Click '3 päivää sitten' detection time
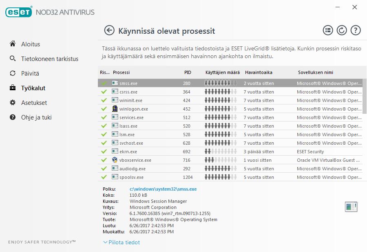The height and width of the screenshot is (252, 367). (x=259, y=152)
